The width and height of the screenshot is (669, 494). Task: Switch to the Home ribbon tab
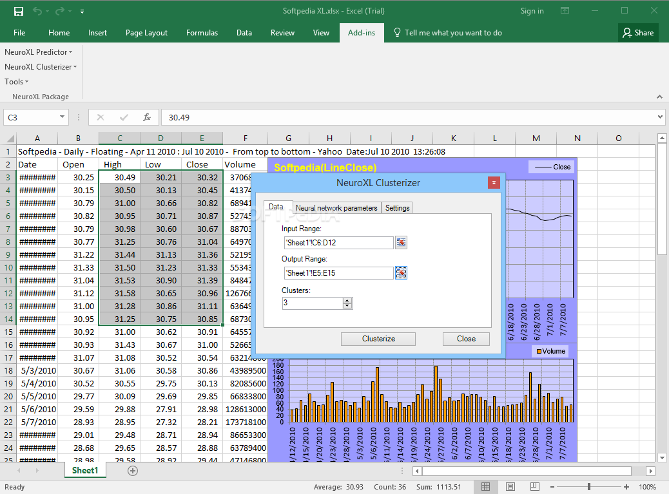tap(59, 33)
